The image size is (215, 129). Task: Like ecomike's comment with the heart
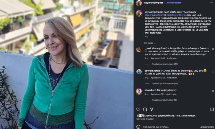[x=213, y=91]
